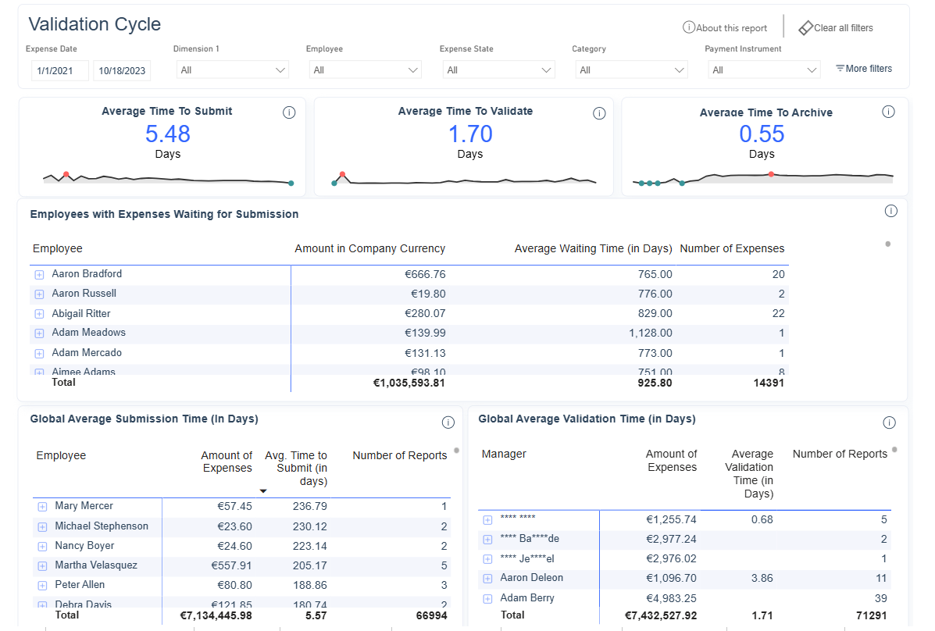This screenshot has height=631, width=935.
Task: Edit the Expense Date start field 1/1/2021
Action: (59, 70)
